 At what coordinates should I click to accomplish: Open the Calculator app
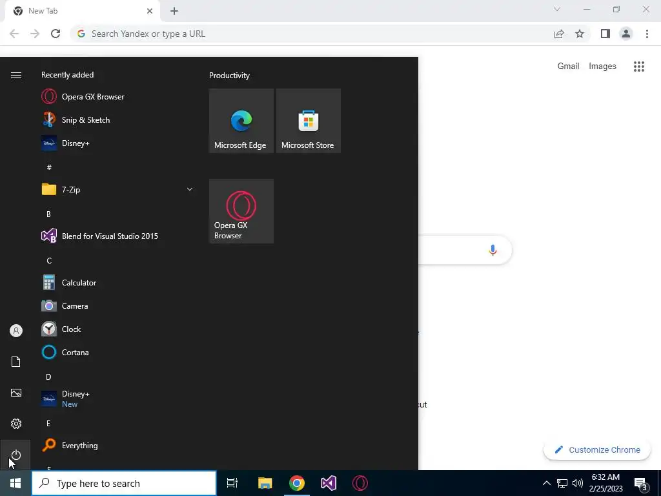(x=116, y=283)
